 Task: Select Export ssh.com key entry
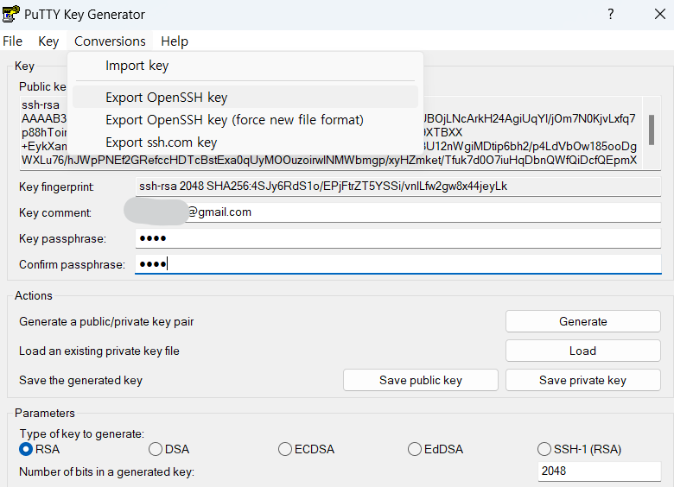[245, 142]
